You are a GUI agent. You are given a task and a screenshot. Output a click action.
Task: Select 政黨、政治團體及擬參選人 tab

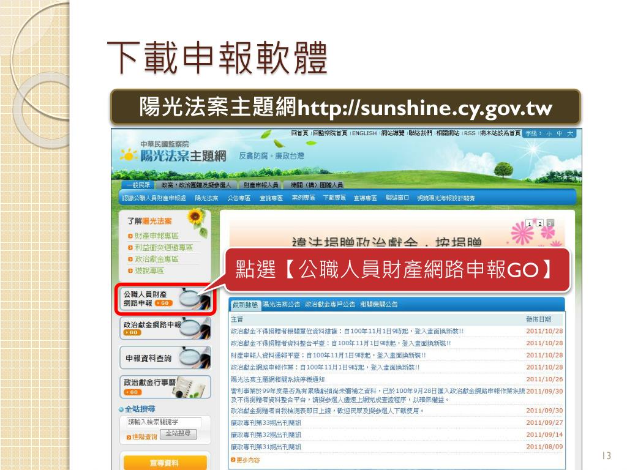[197, 185]
